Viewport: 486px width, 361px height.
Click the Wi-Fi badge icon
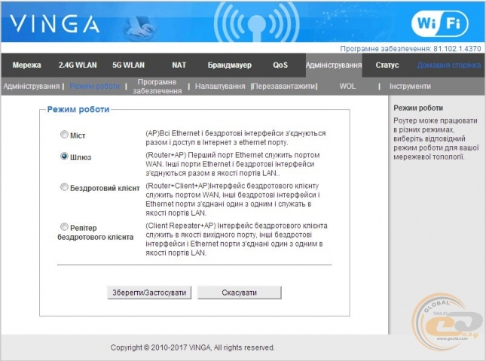point(439,23)
